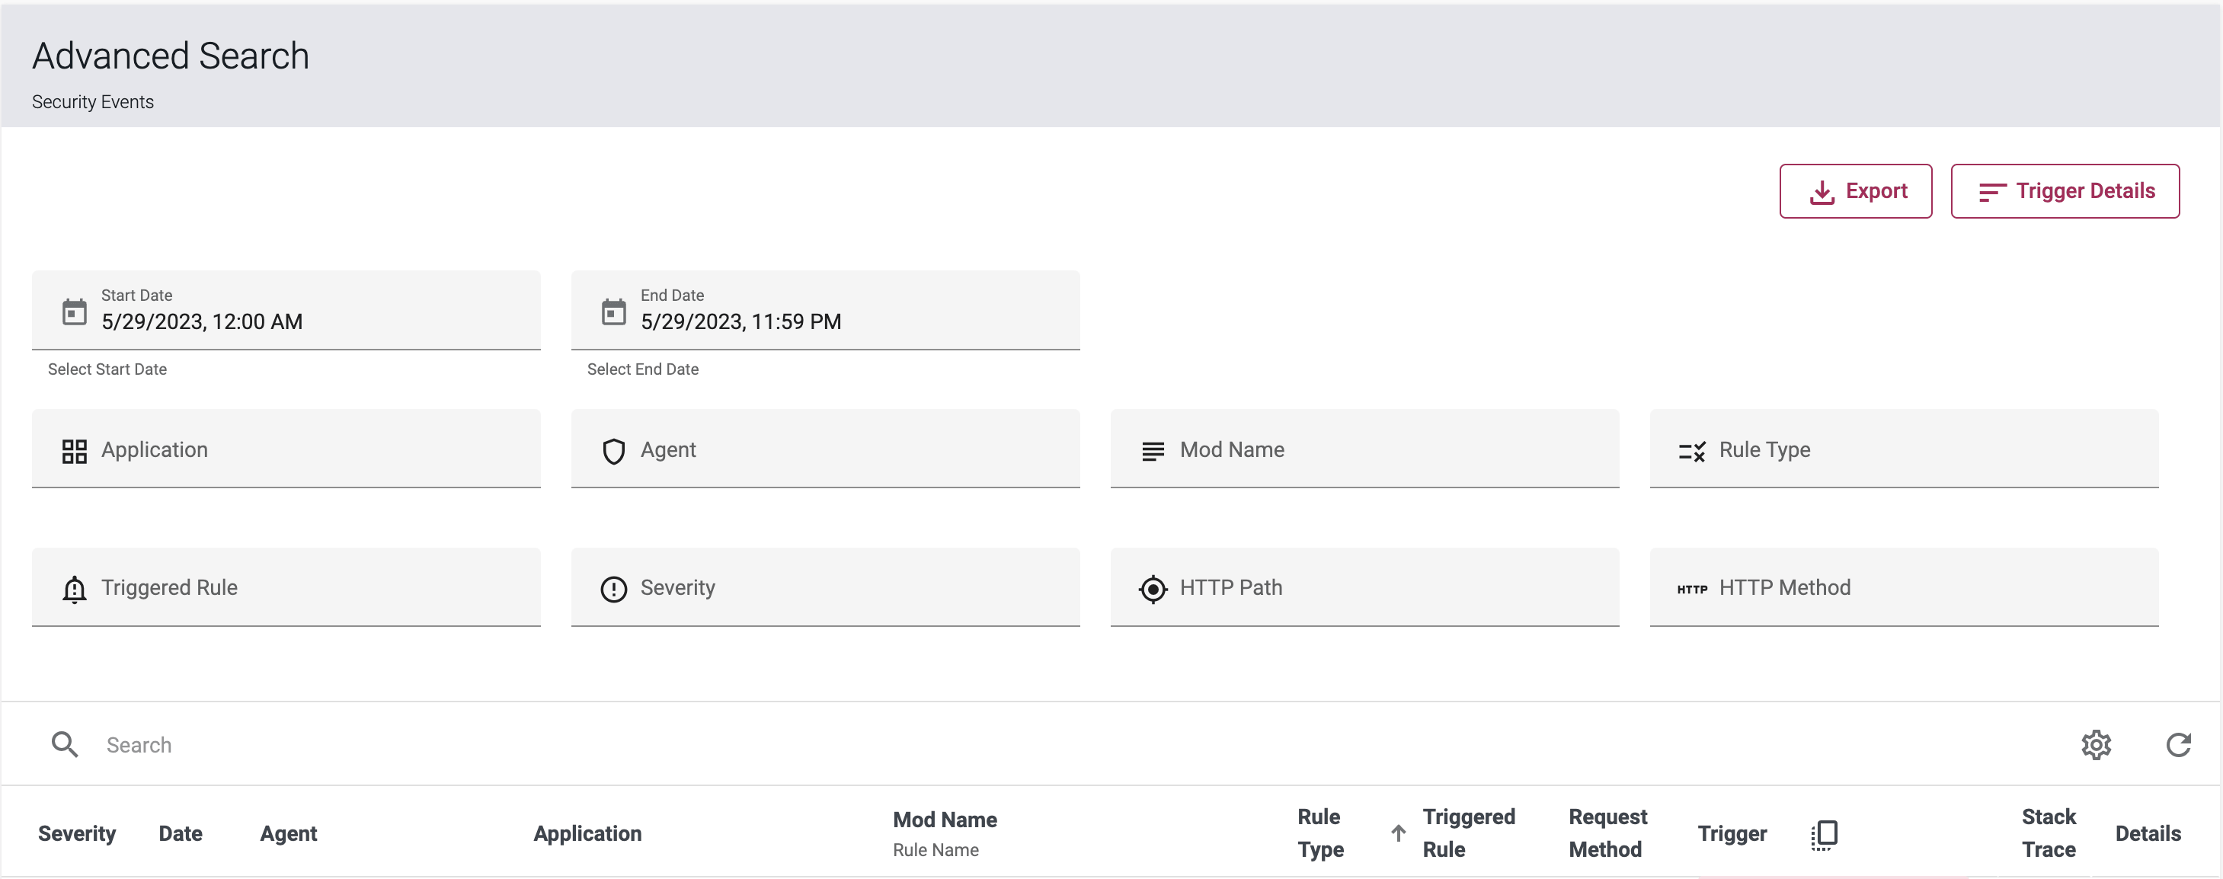The height and width of the screenshot is (879, 2223).
Task: Click the Agent shield icon
Action: [x=613, y=450]
